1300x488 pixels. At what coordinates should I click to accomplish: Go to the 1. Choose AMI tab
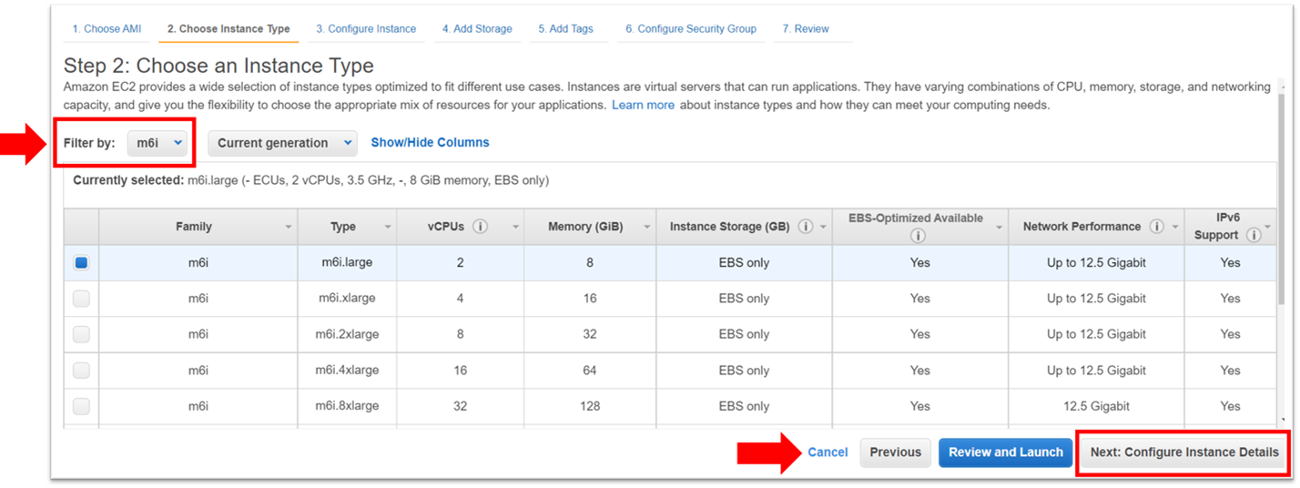[107, 29]
